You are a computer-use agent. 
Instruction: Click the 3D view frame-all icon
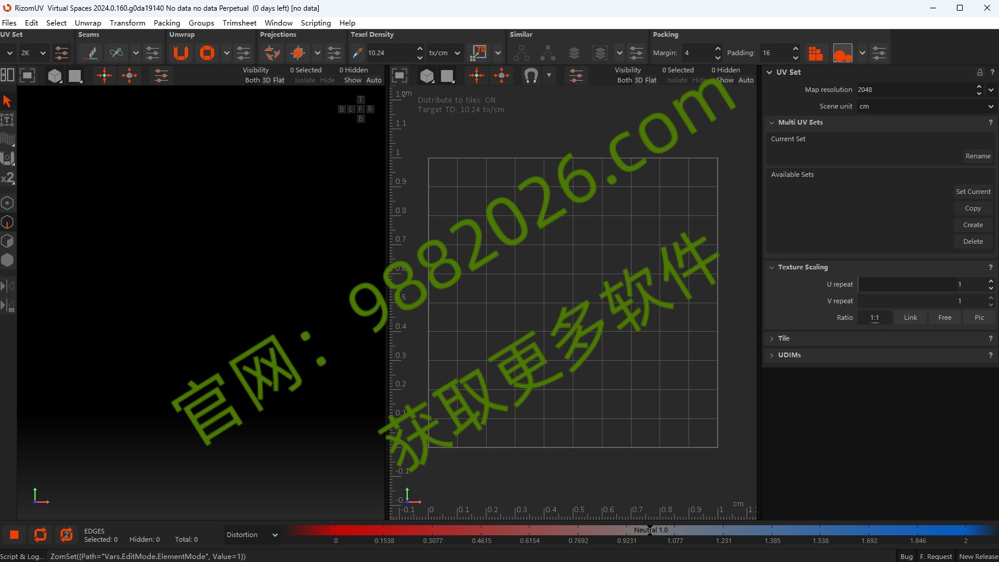pyautogui.click(x=27, y=75)
